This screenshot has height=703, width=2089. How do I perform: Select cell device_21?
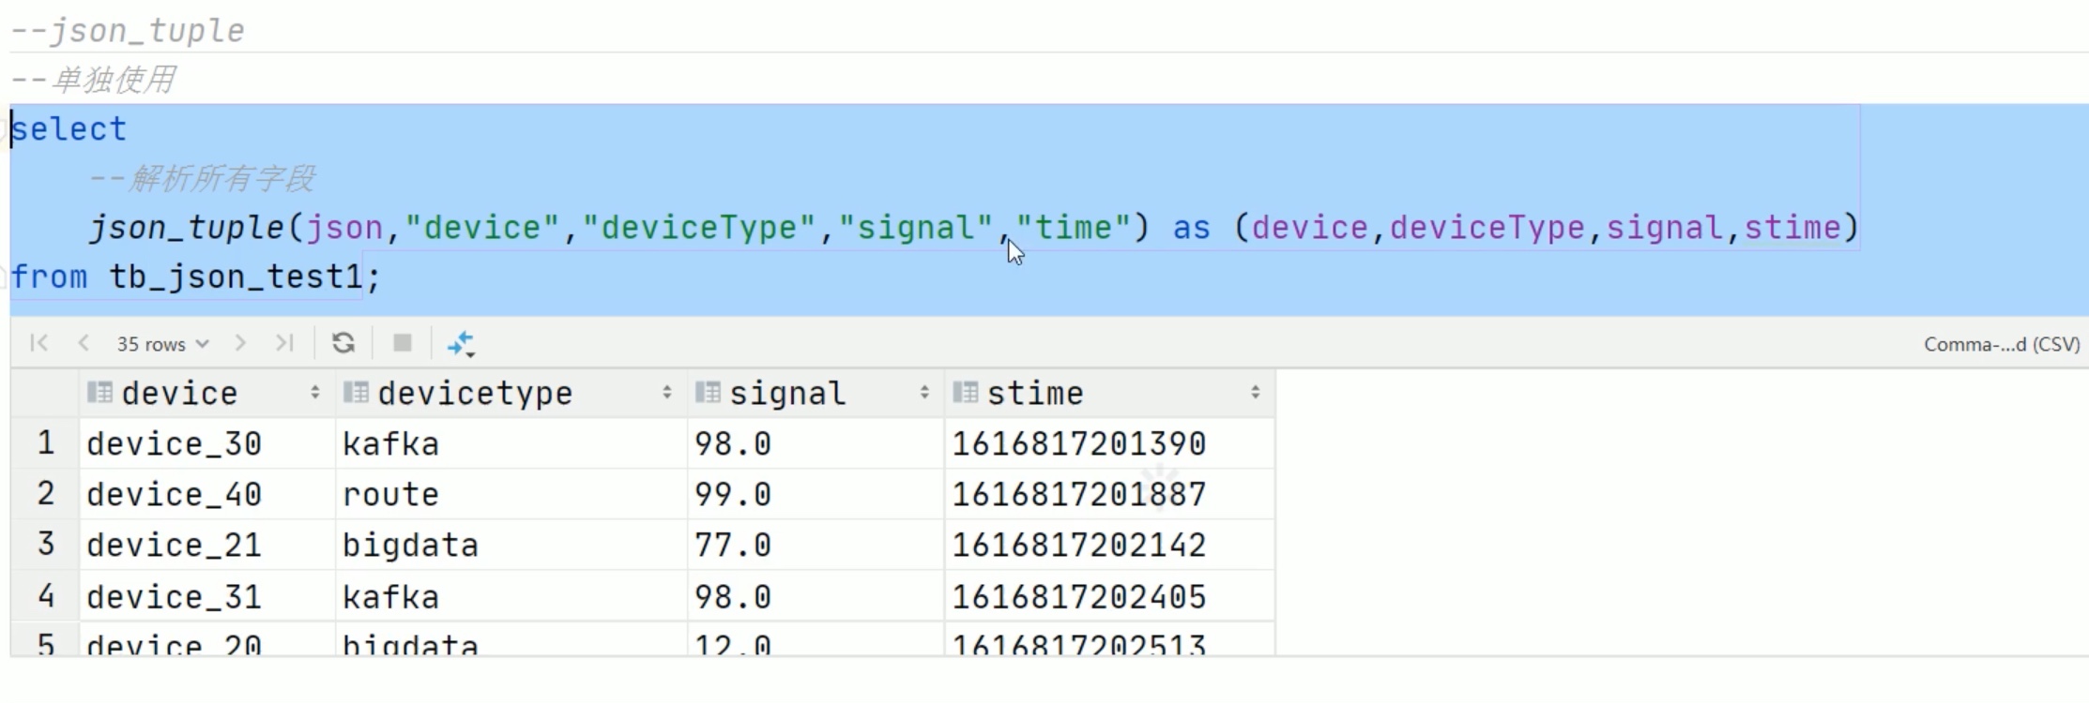click(207, 545)
